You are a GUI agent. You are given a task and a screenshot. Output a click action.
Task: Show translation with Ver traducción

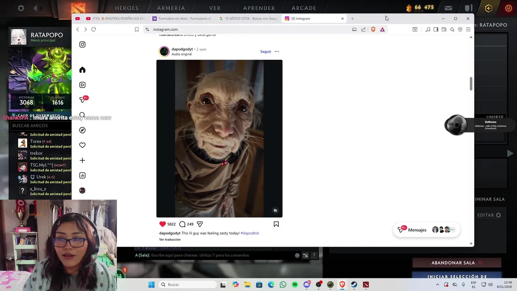[170, 240]
